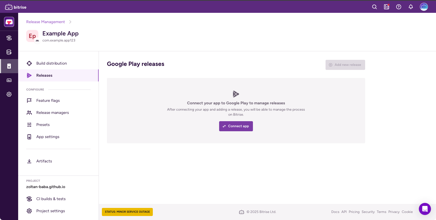The image size is (436, 220).
Task: Click the Bitrise logo in header
Action: [16, 7]
